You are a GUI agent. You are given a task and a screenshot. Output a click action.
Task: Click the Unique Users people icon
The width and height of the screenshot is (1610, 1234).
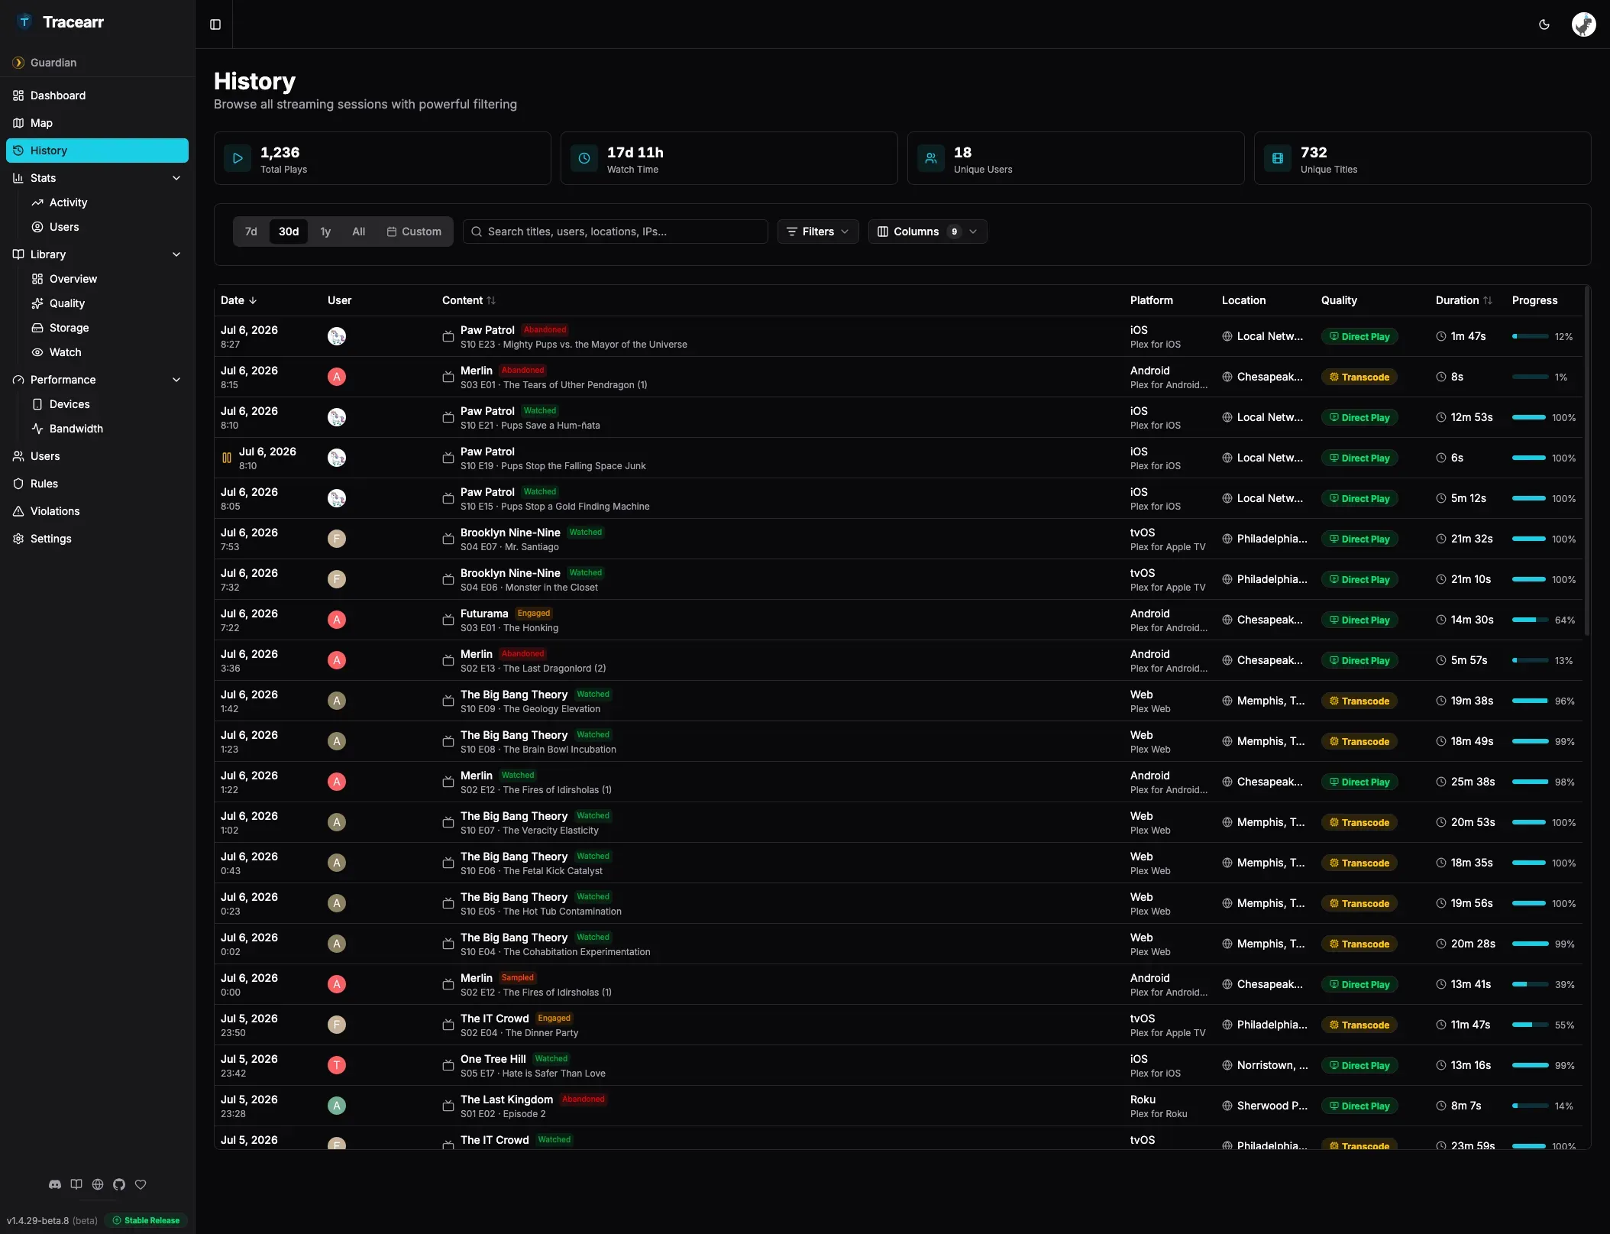931,158
